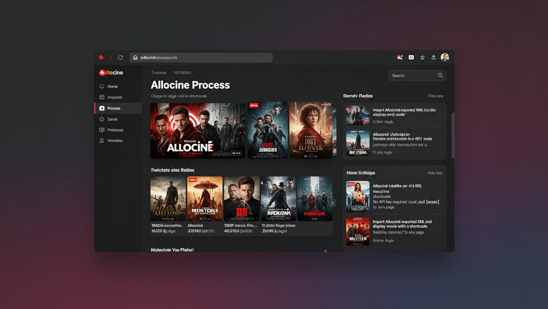The height and width of the screenshot is (309, 548).
Task: Click the badge on the ALLOCINÉ banner
Action: click(x=237, y=153)
